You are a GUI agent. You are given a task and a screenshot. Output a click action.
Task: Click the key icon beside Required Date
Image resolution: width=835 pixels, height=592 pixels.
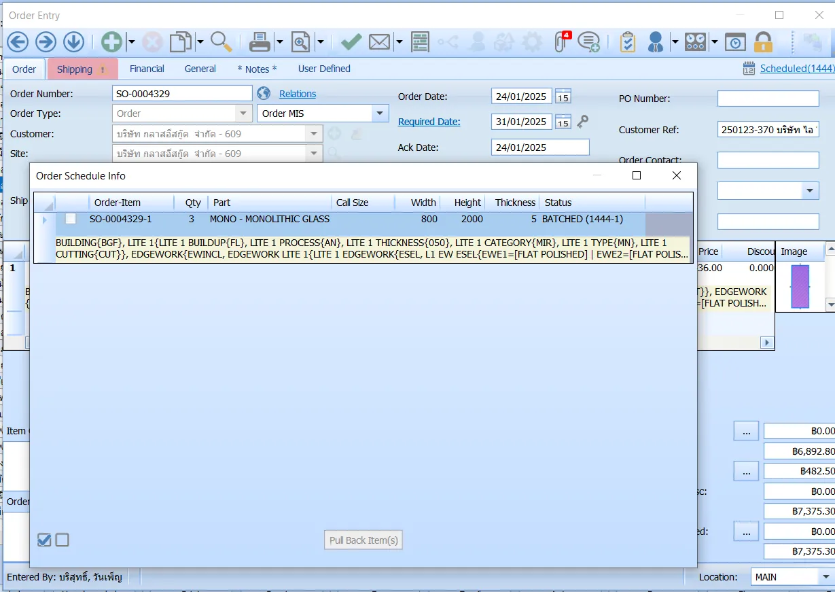click(582, 122)
